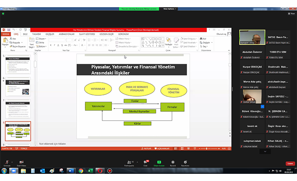Open the Zoom Chat panel
The width and height of the screenshot is (297, 181).
(x=146, y=162)
